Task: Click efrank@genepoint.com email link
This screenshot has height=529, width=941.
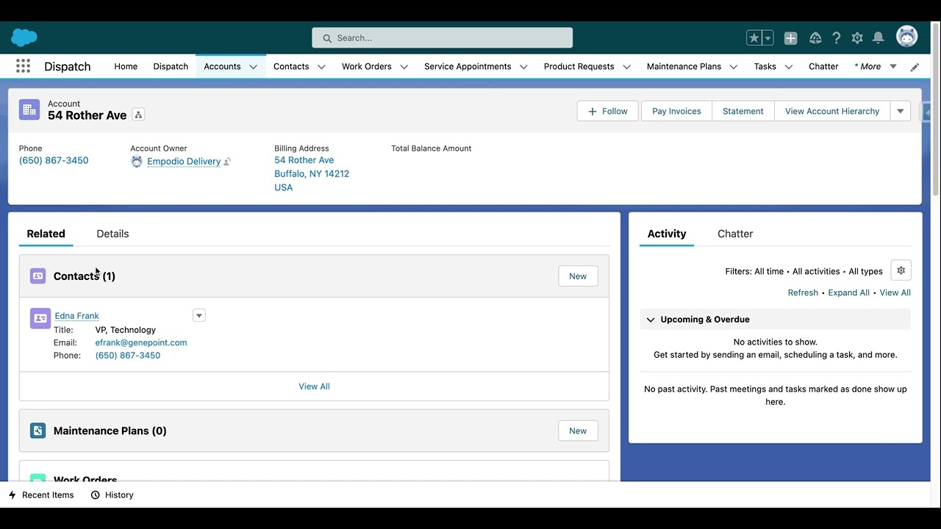Action: 141,342
